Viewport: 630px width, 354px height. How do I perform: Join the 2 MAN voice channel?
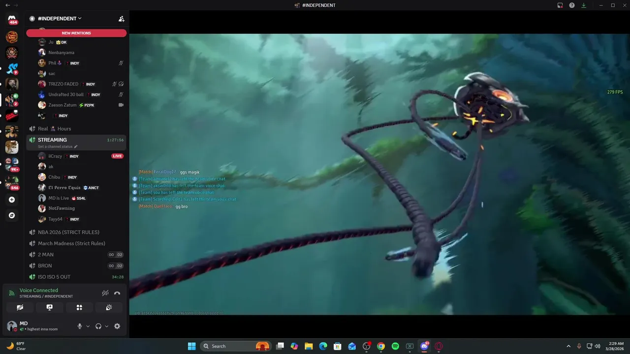(76, 255)
